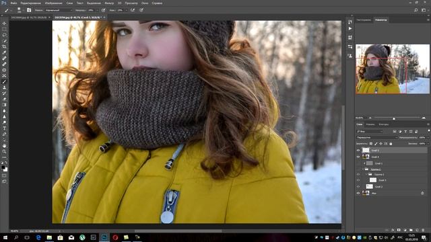Toggle visibility of layer Слой 3
This screenshot has width=431, height=242.
(358, 180)
